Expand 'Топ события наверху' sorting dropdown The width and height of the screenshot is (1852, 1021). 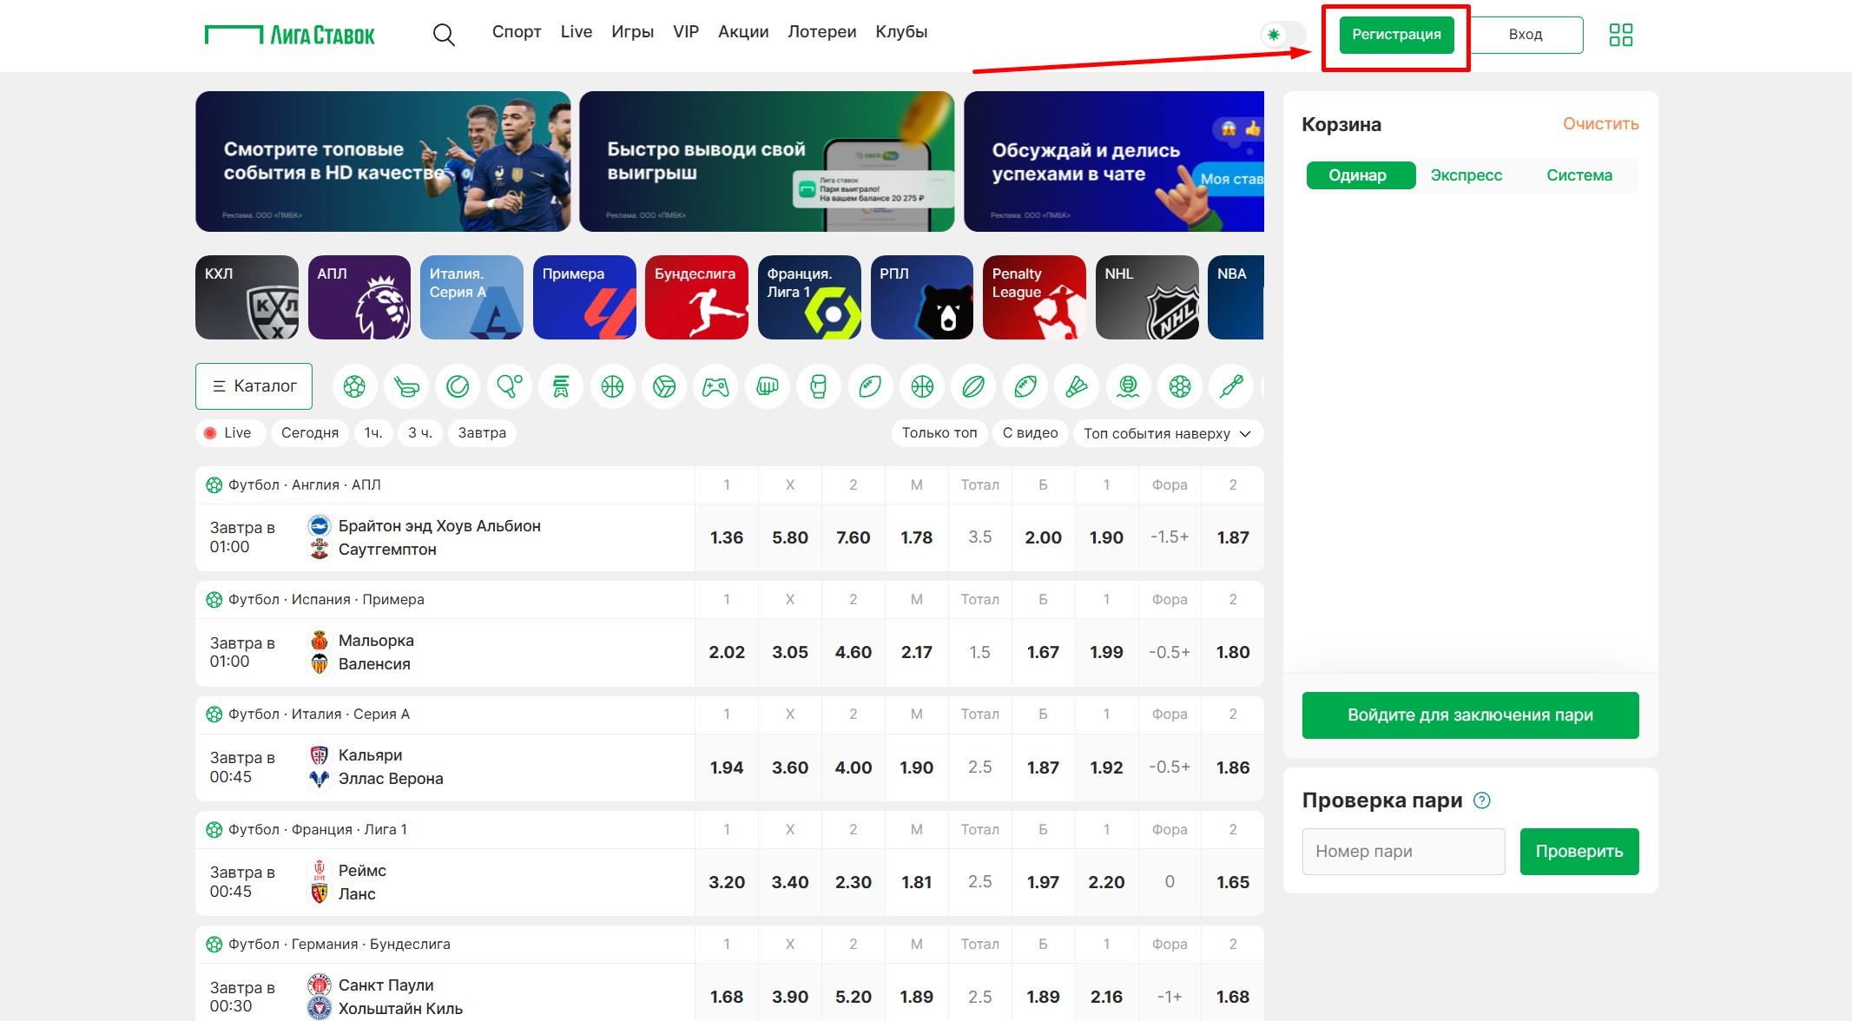coord(1167,433)
